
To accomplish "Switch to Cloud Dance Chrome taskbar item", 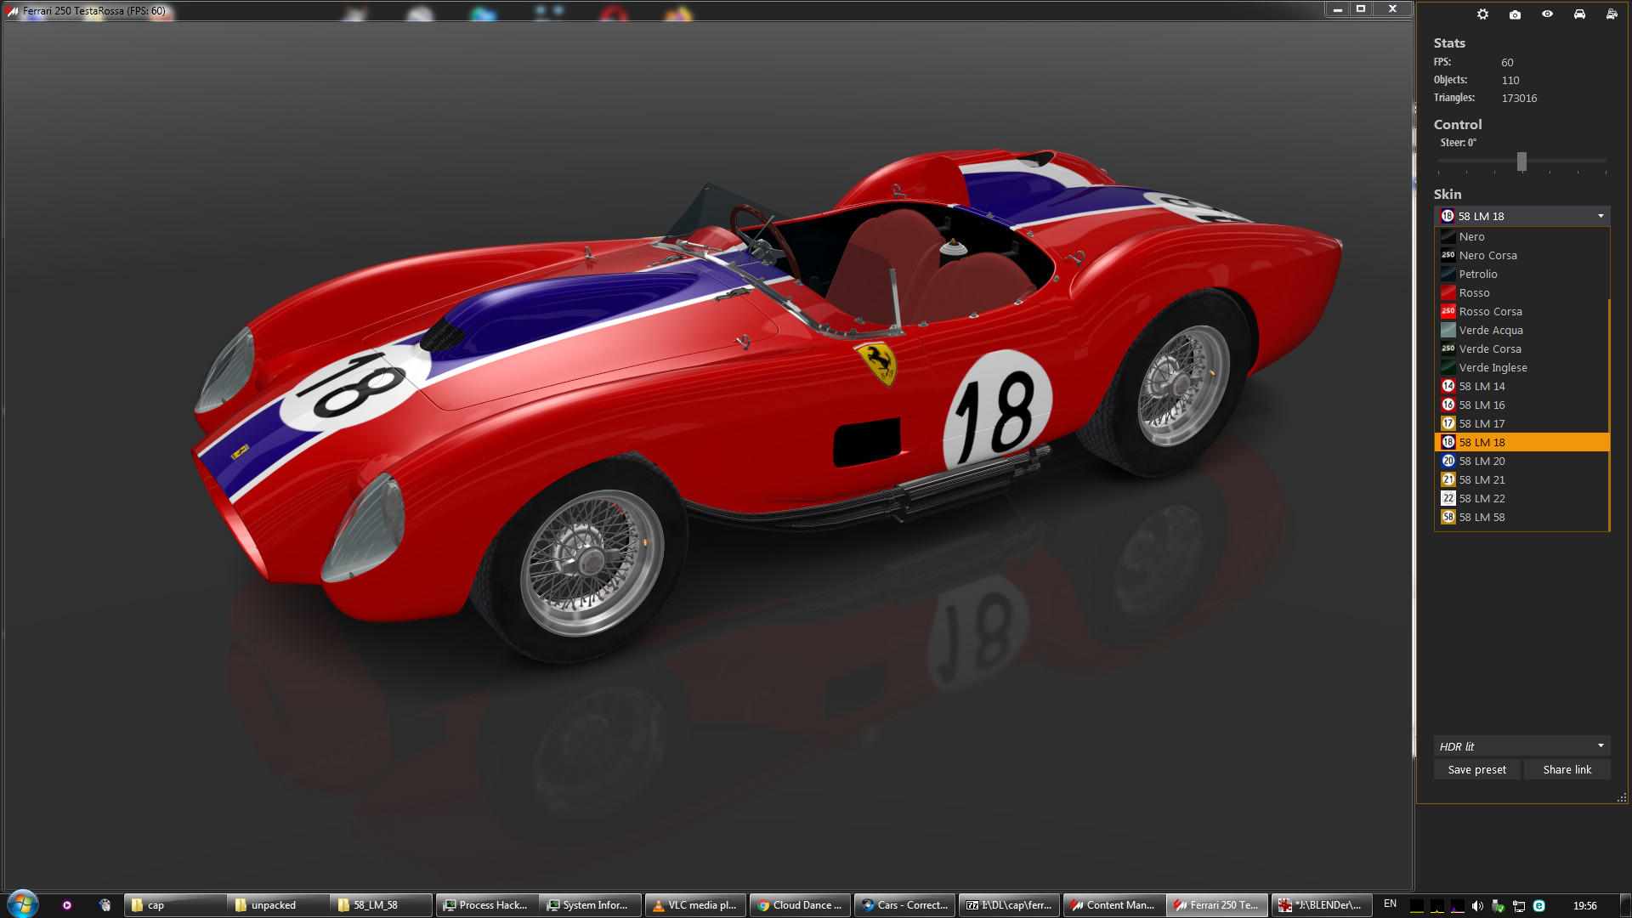I will click(x=801, y=905).
